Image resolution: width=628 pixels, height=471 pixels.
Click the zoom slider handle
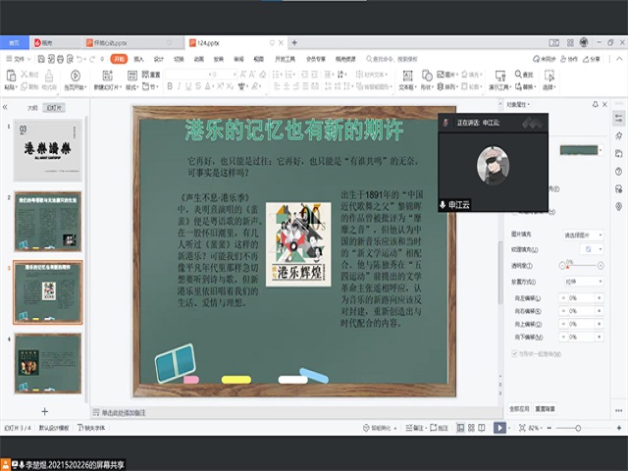point(578,428)
